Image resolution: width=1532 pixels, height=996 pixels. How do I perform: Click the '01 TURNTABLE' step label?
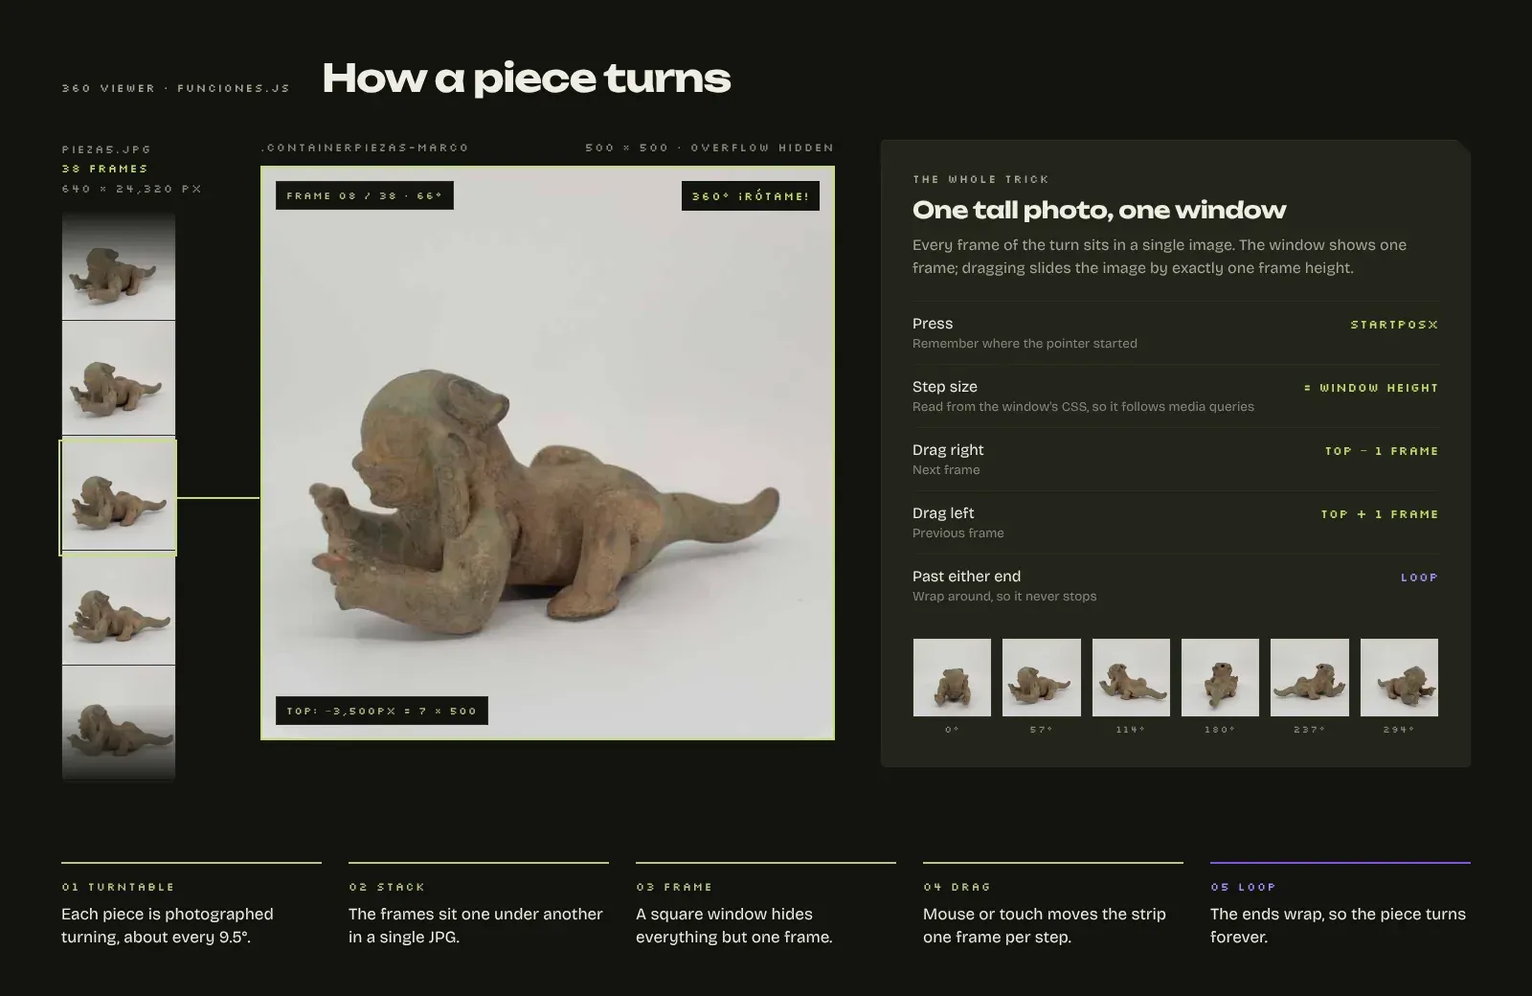point(118,887)
